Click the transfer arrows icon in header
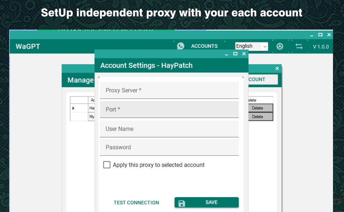This screenshot has height=212, width=344. 299,46
